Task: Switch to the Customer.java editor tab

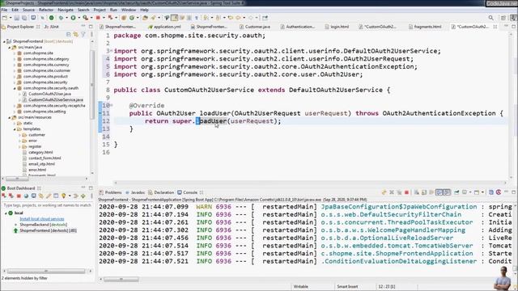Action: 255,27
